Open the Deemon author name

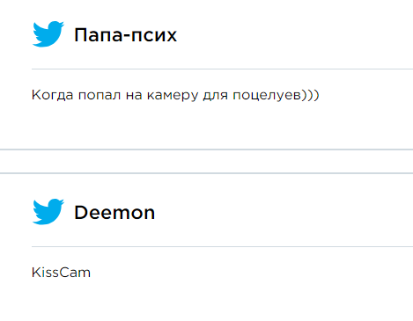(114, 213)
